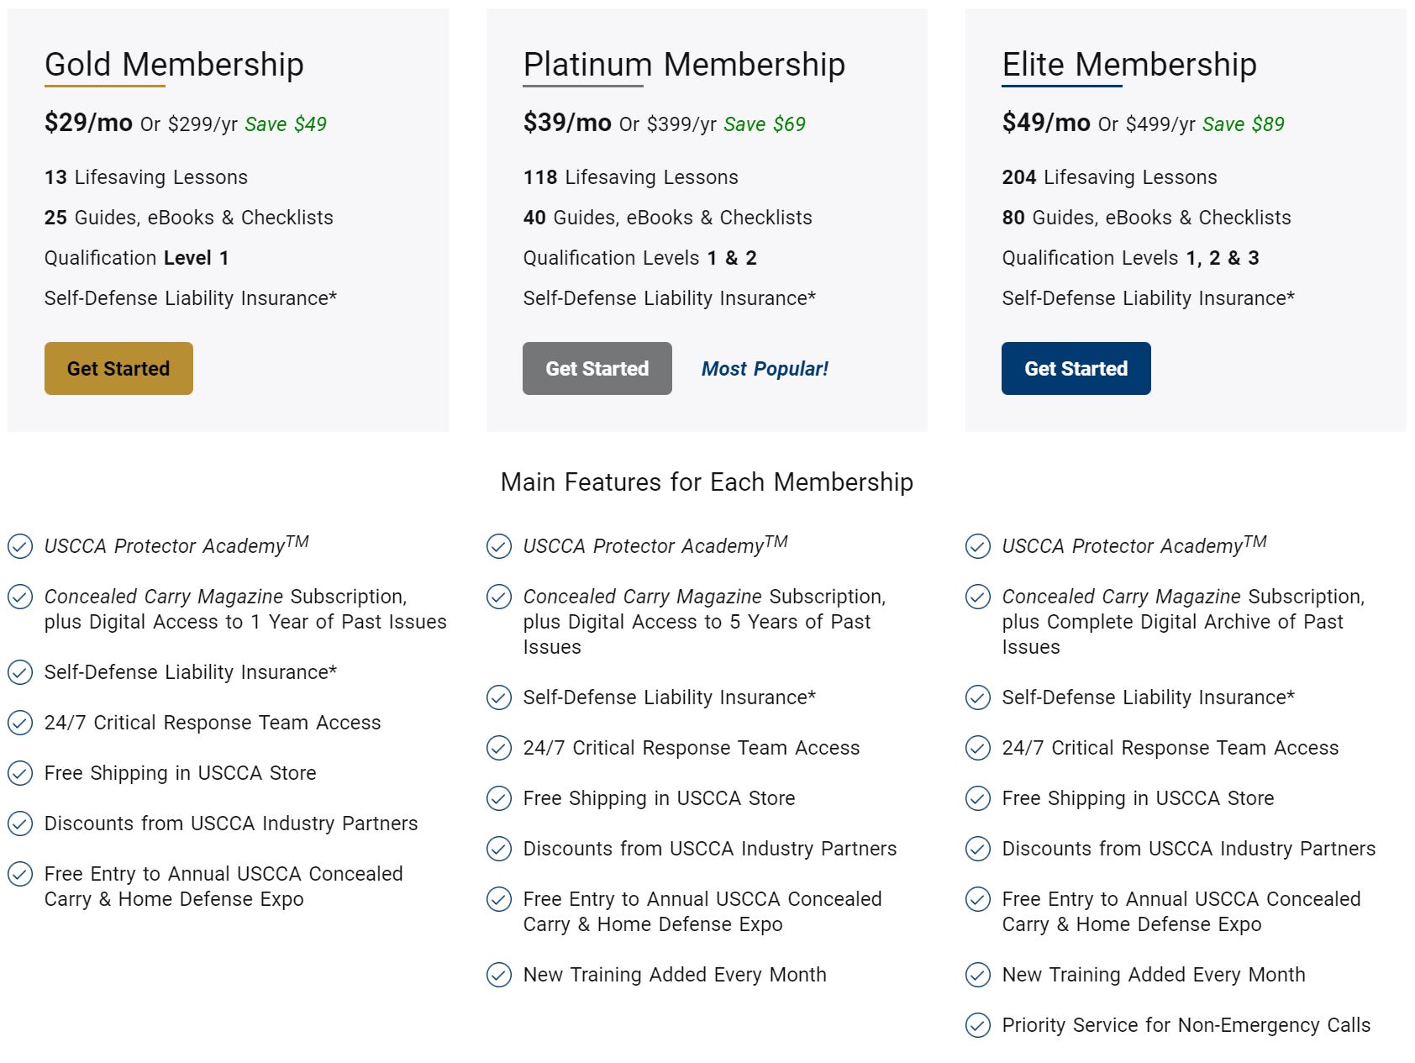Click the Elite Membership heading
The height and width of the screenshot is (1063, 1415).
tap(1129, 65)
